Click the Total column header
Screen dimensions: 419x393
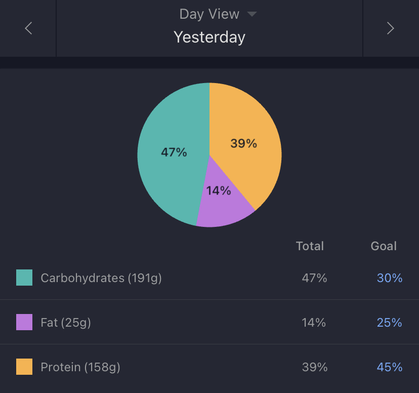[x=310, y=246]
